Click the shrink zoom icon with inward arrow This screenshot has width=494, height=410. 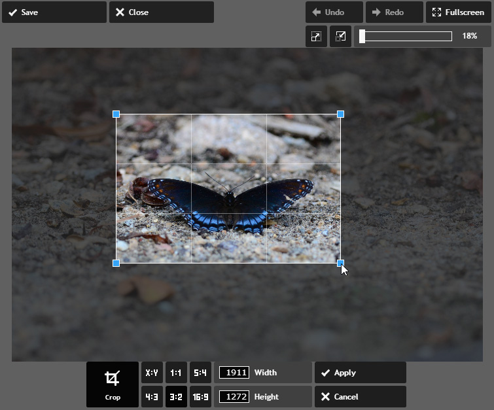point(340,37)
